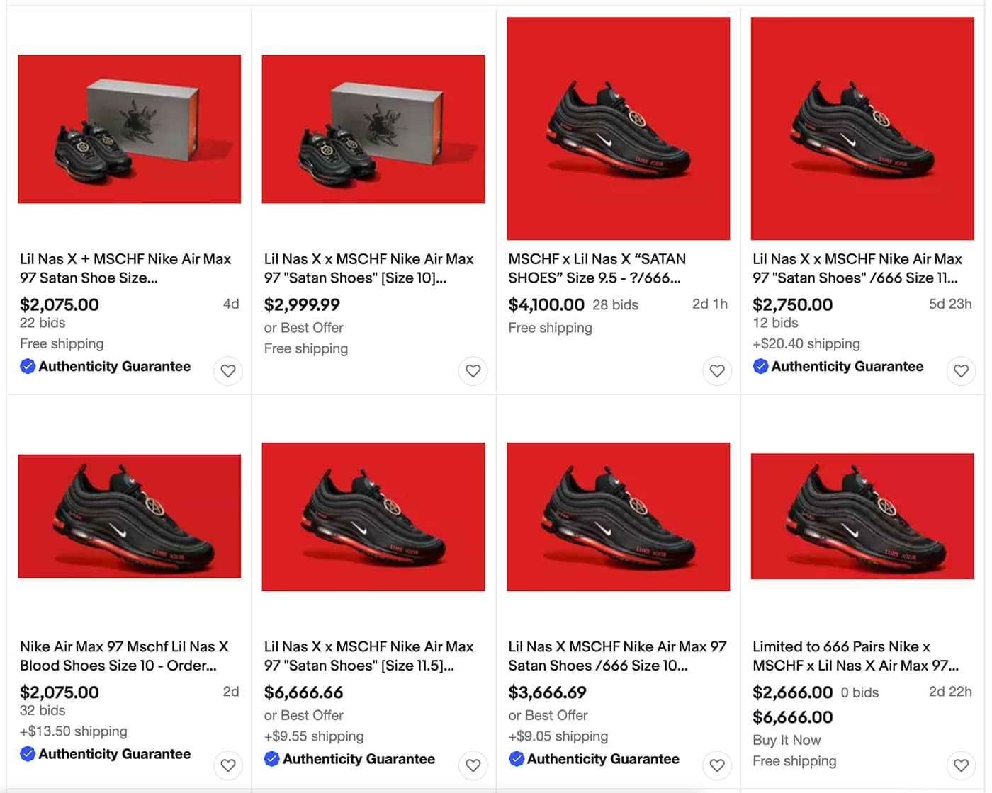This screenshot has width=992, height=793.
Task: Add the Blood Shoes Size 10 listing to watchlist
Action: [228, 765]
